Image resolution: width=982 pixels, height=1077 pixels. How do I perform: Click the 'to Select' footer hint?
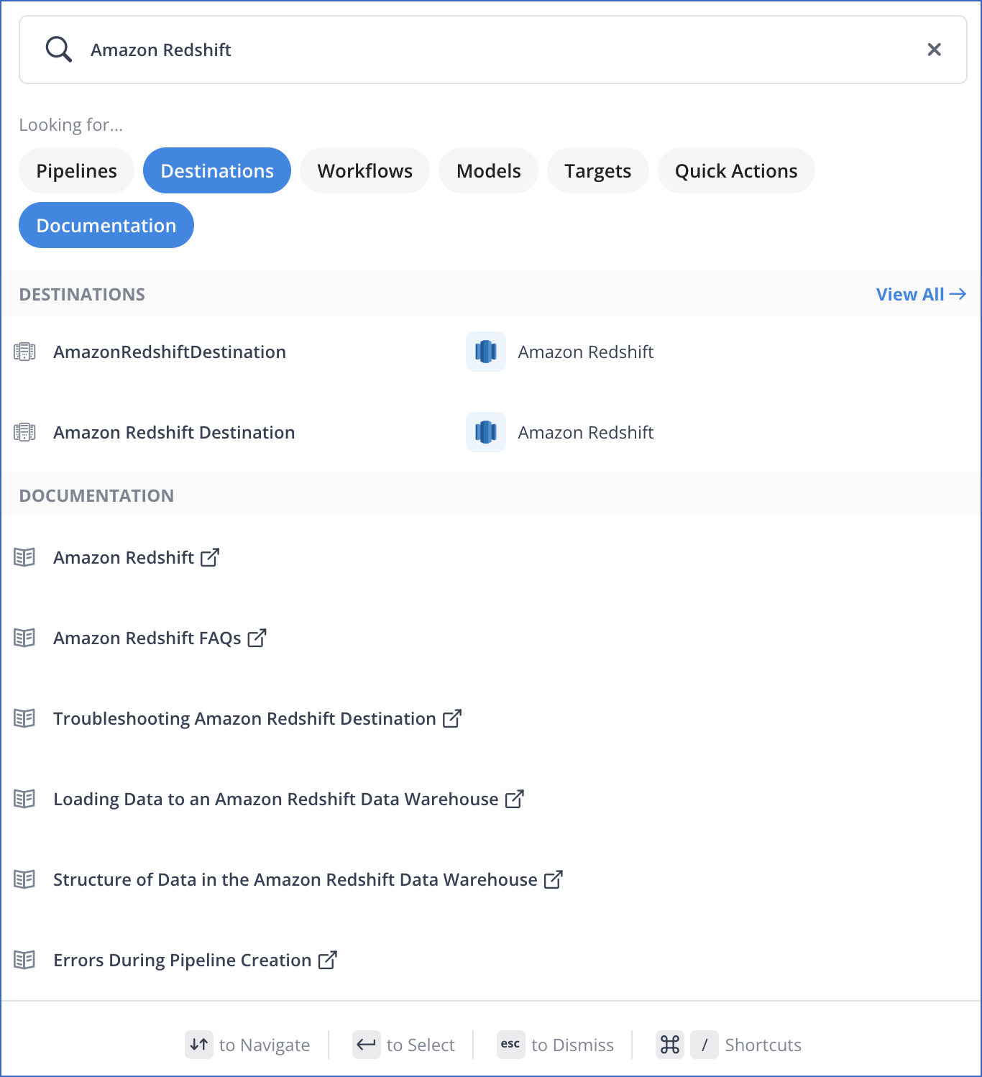pos(421,1045)
